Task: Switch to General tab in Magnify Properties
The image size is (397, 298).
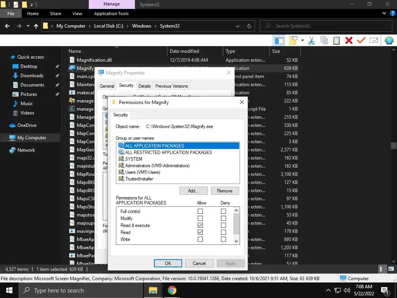Action: click(107, 86)
